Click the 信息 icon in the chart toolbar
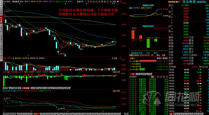This screenshot has width=209, height=115. point(114,2)
